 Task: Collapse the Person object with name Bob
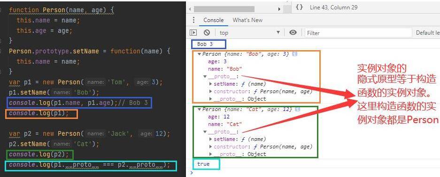(199, 54)
